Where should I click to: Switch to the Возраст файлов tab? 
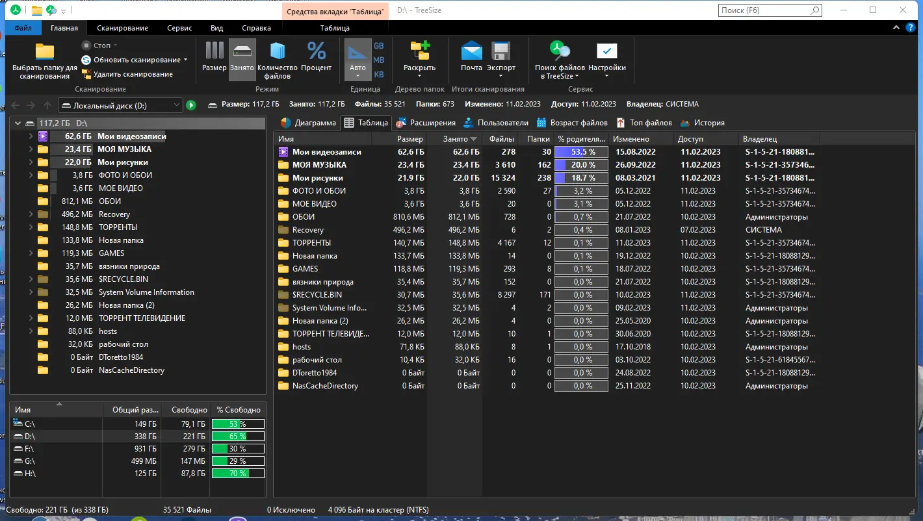click(572, 123)
